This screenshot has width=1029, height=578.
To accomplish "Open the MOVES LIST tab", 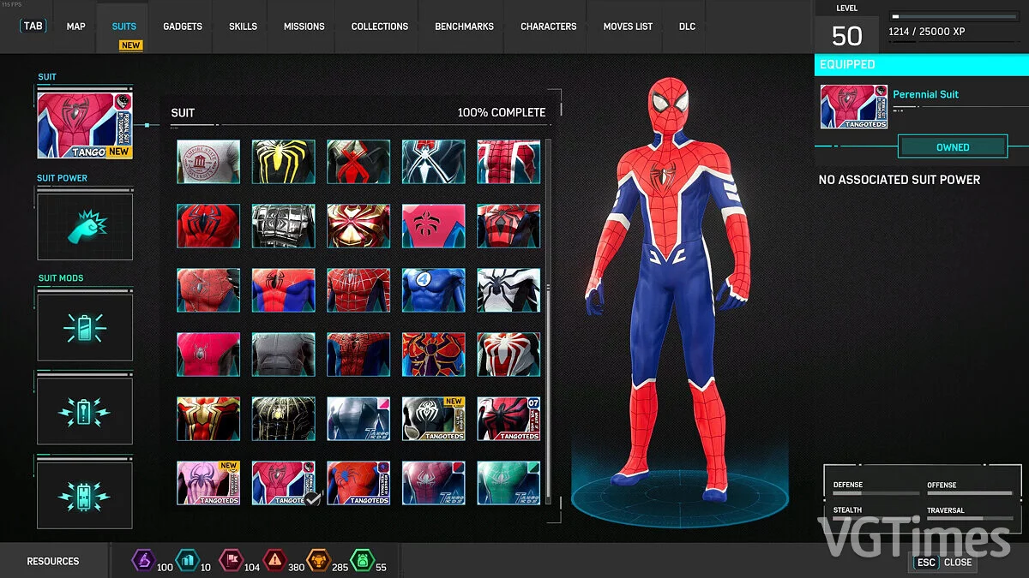I will point(627,26).
